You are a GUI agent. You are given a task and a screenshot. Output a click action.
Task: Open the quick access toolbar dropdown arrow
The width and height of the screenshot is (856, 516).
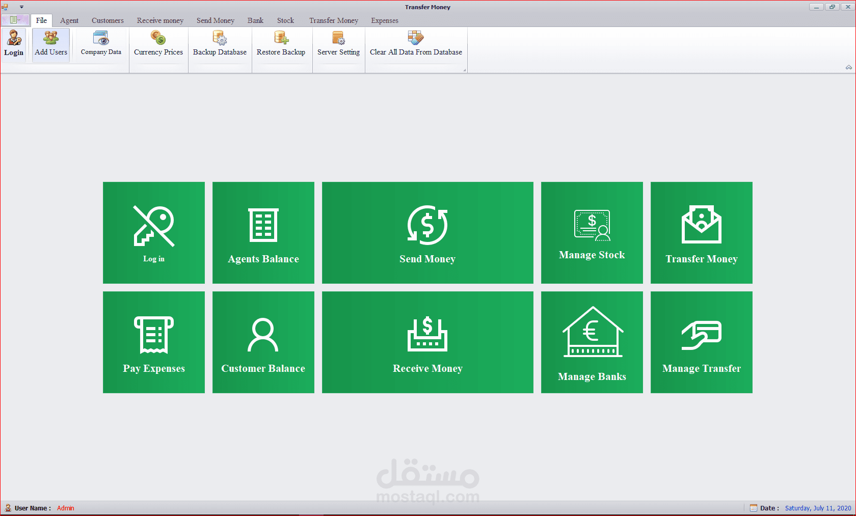pyautogui.click(x=21, y=7)
